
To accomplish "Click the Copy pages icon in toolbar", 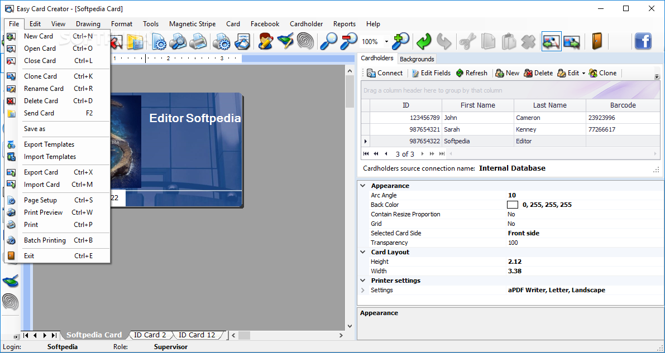I will 488,41.
